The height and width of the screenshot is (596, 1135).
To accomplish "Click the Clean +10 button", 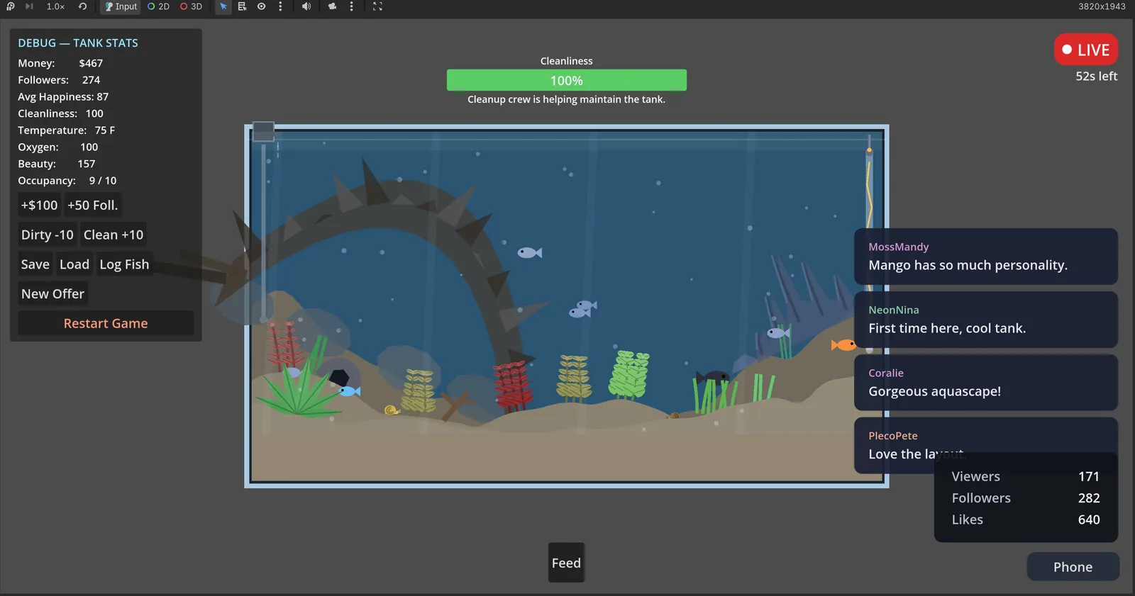I will tap(113, 235).
